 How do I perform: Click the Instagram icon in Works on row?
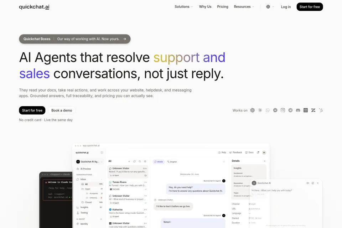283,110
